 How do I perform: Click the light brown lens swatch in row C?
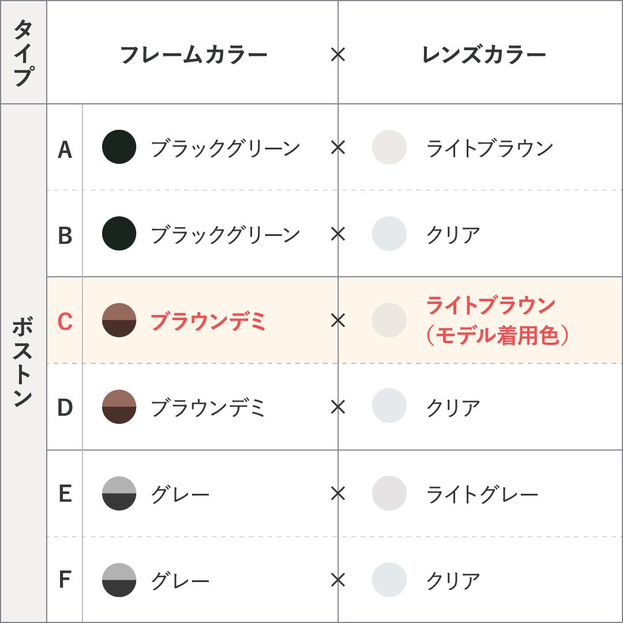[389, 320]
